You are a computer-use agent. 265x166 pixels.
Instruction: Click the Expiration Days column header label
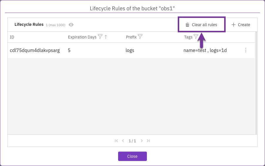82,37
